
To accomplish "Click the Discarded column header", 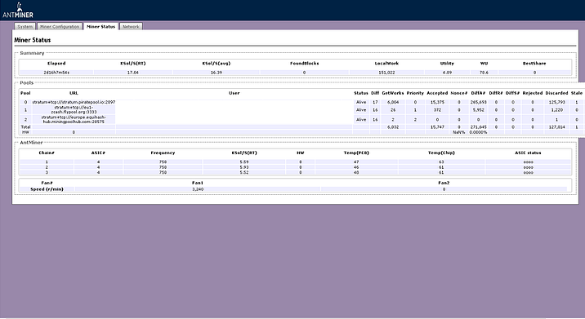I will (x=556, y=93).
